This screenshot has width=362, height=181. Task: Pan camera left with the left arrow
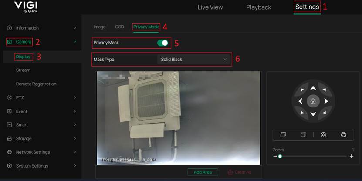pos(300,101)
